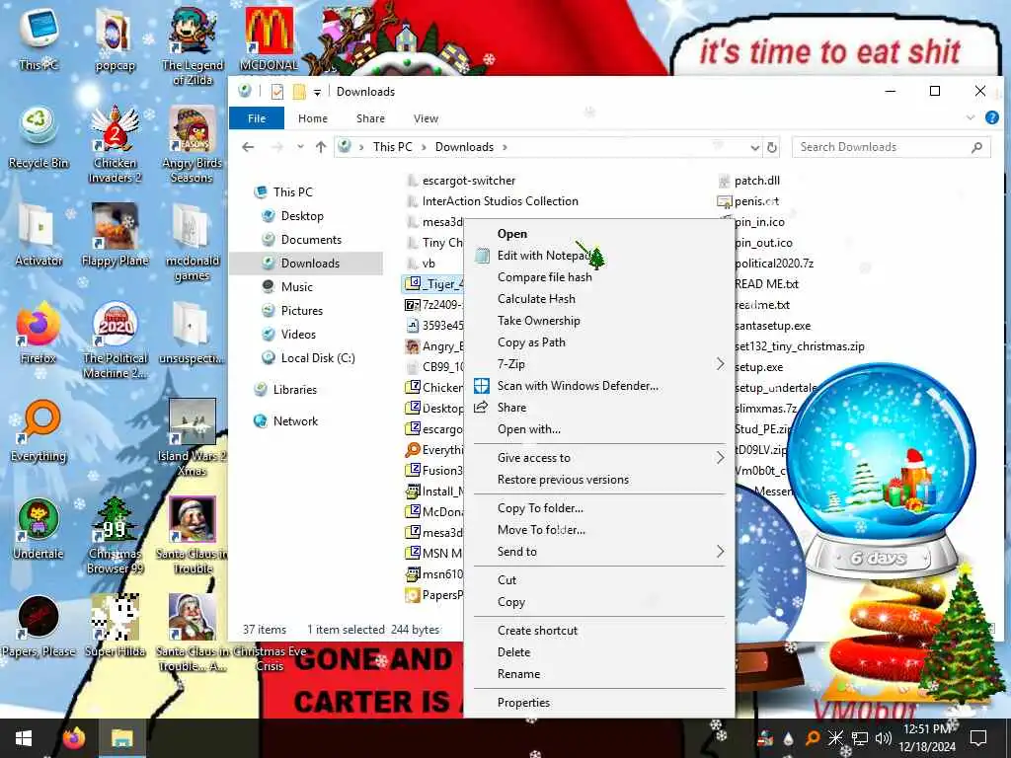This screenshot has width=1011, height=758.
Task: Launch The Political Machine 2020 shortcut
Action: (115, 340)
